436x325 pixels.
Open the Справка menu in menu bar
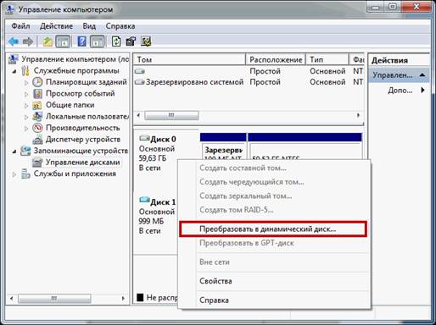[x=120, y=26]
